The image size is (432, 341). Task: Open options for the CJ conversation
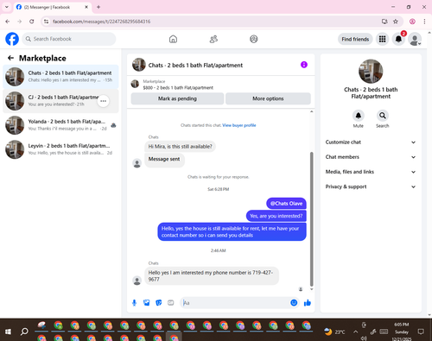(x=103, y=101)
